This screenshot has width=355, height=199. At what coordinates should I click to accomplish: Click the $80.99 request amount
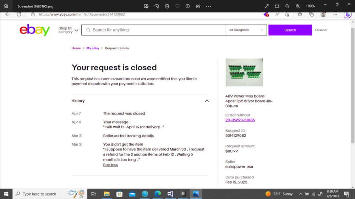pyautogui.click(x=231, y=151)
